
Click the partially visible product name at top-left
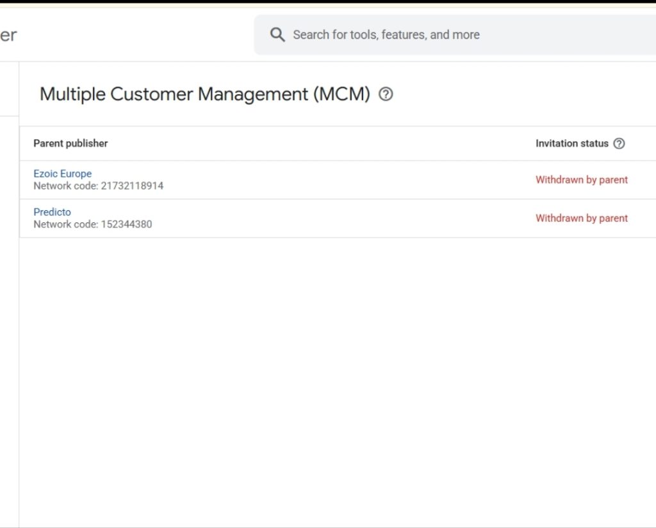(8, 35)
